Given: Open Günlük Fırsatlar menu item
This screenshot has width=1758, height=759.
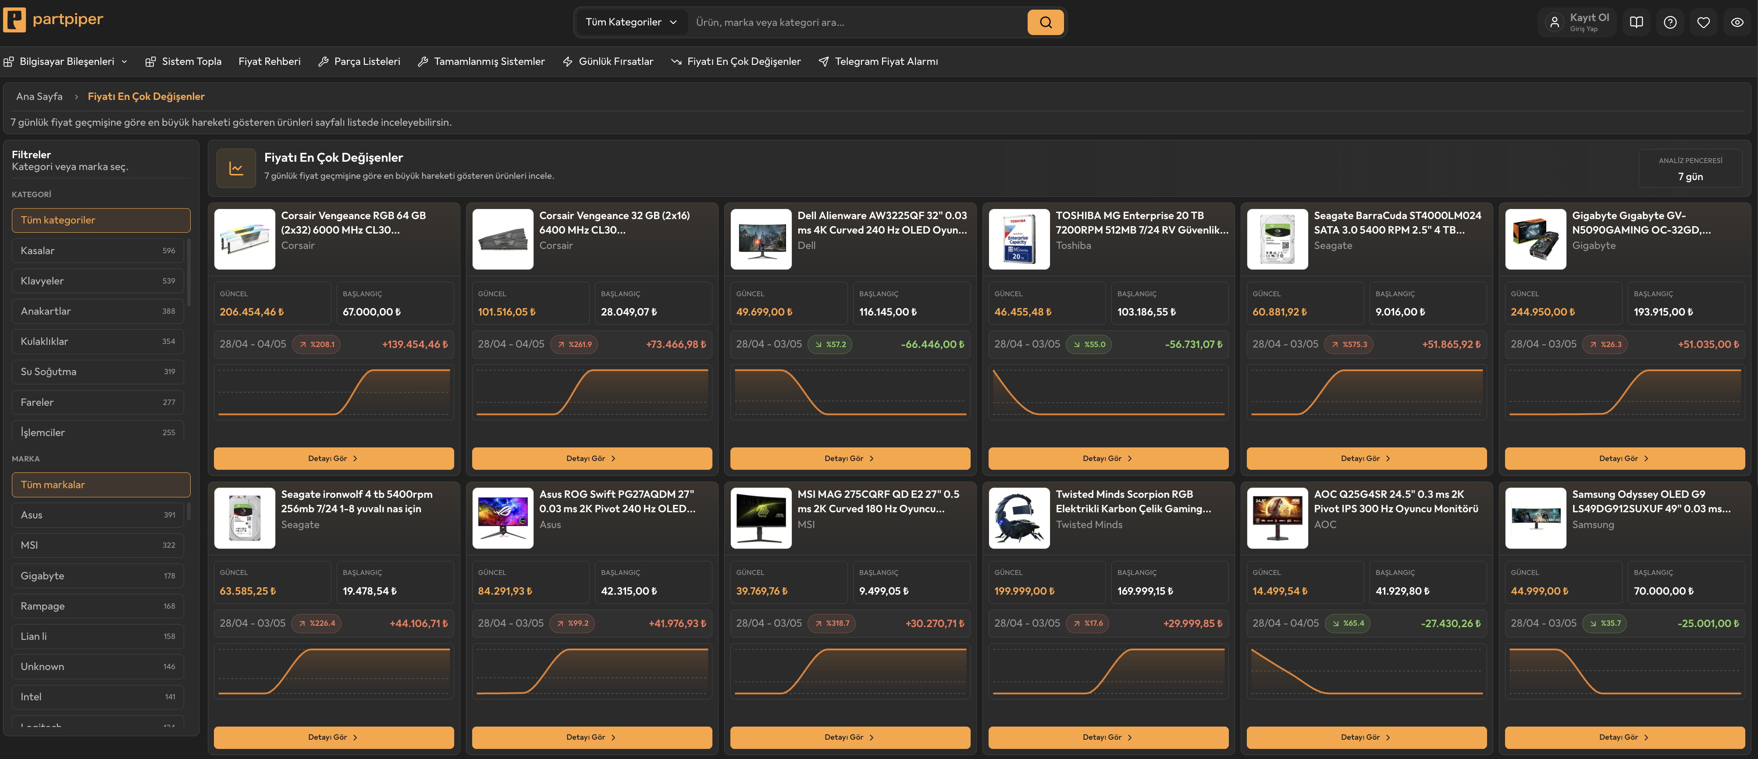Looking at the screenshot, I should (607, 61).
